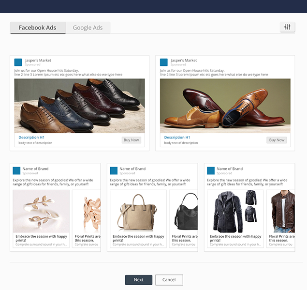Click Jasper's Market name in olive shoes ad
Viewport: 307px width, 290px height.
click(184, 61)
